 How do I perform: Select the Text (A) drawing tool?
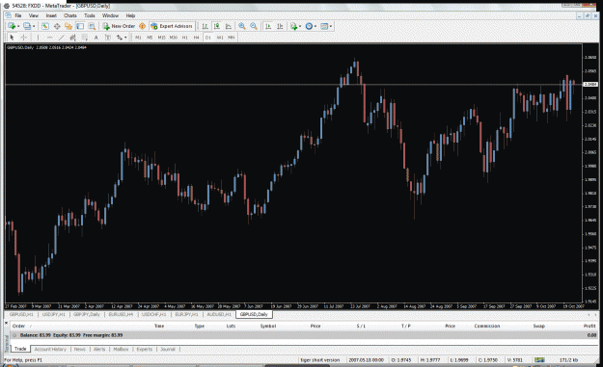coord(96,38)
